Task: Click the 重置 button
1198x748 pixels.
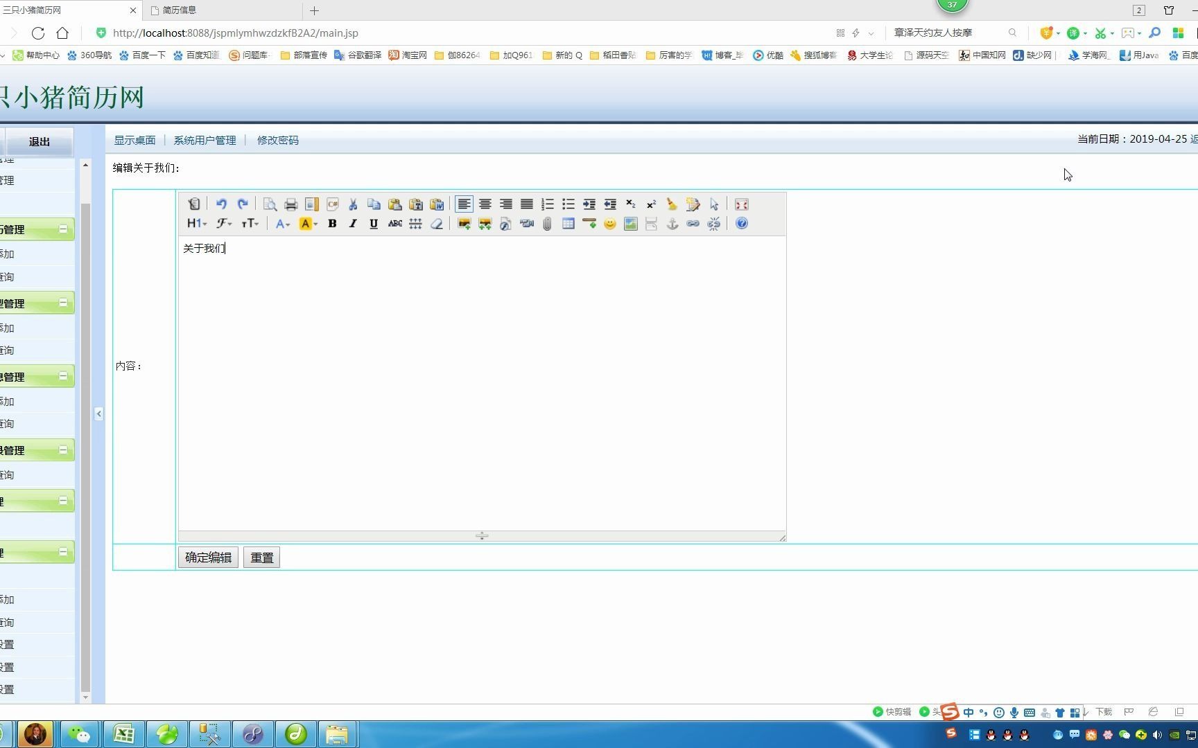Action: (261, 558)
